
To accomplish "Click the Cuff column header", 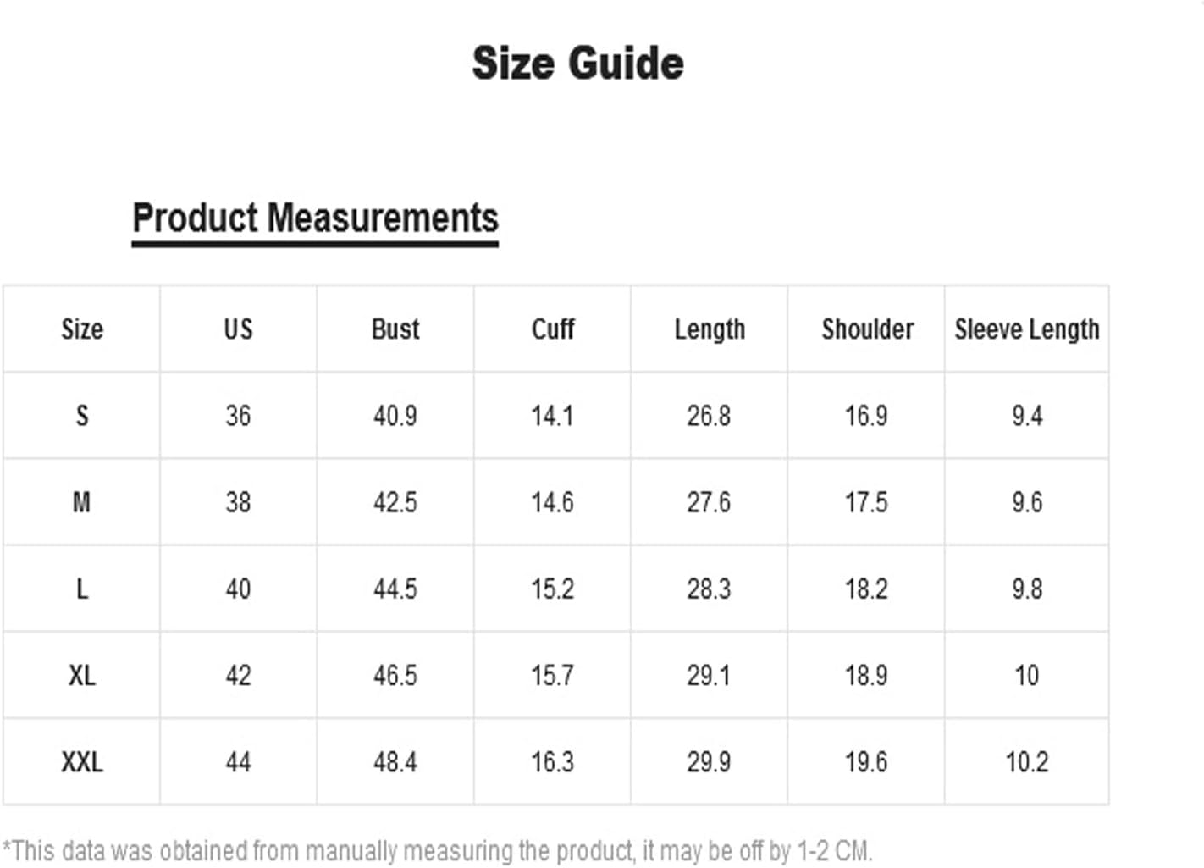I will [x=553, y=329].
